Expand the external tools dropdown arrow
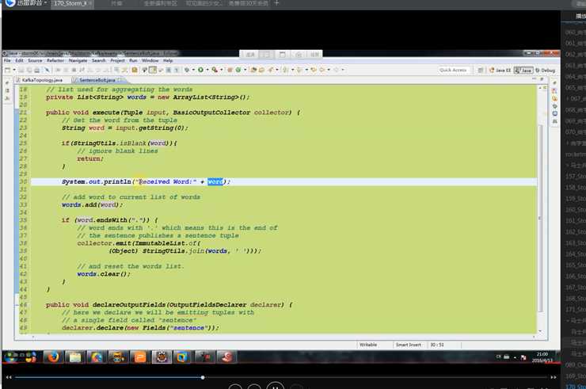Screen dimensions: 586x389 click(x=221, y=70)
